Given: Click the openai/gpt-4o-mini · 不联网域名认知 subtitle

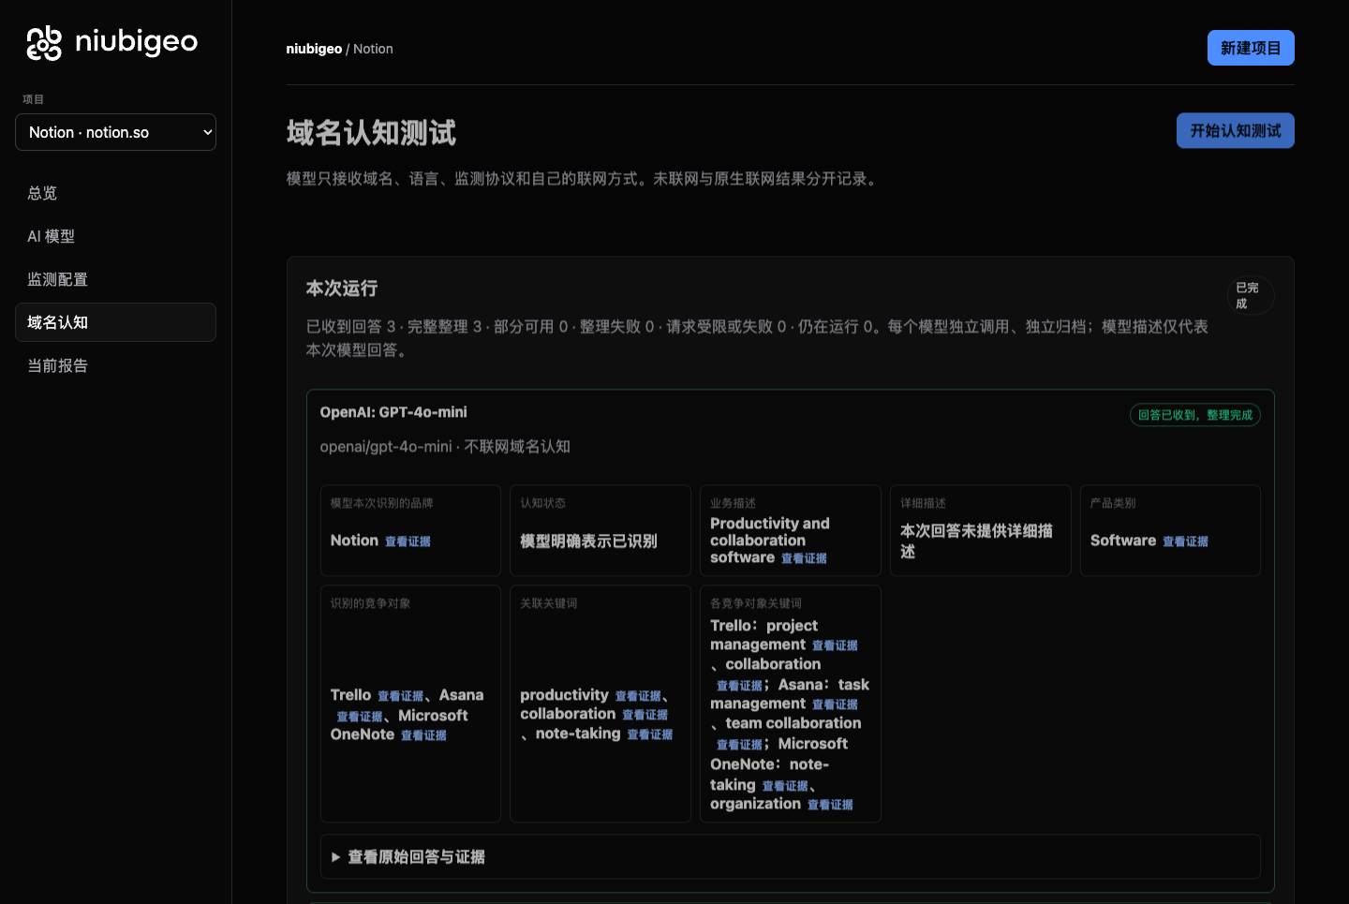Looking at the screenshot, I should [x=445, y=447].
